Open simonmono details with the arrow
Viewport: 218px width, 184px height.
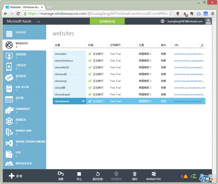[x=83, y=101]
